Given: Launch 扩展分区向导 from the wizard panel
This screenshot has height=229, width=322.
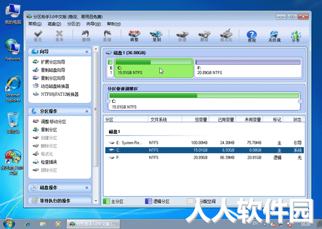Looking at the screenshot, I should [49, 62].
